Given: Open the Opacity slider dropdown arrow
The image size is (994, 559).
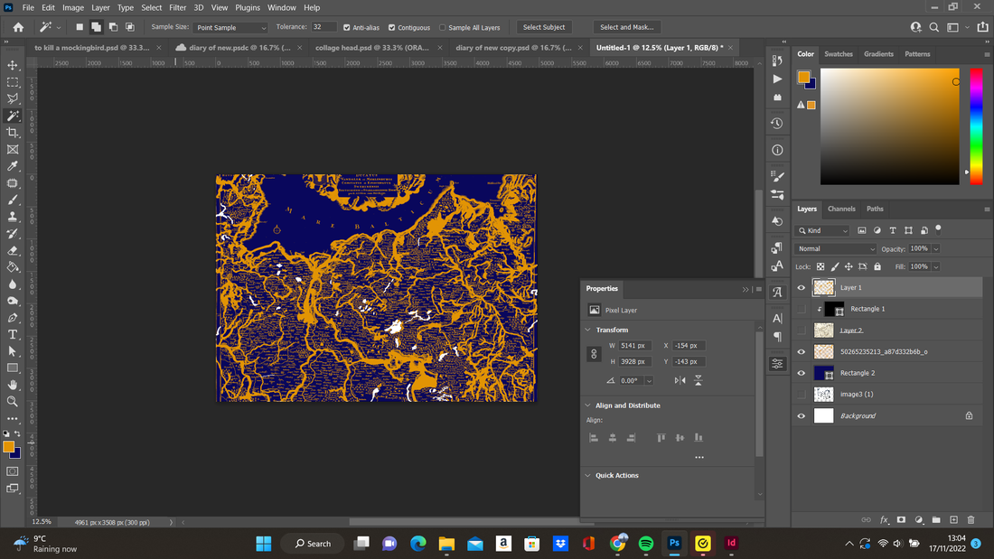Looking at the screenshot, I should point(935,249).
